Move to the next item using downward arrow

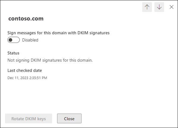coord(159,7)
